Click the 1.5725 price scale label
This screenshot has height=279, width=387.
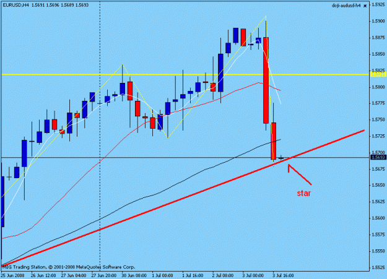tap(378, 136)
